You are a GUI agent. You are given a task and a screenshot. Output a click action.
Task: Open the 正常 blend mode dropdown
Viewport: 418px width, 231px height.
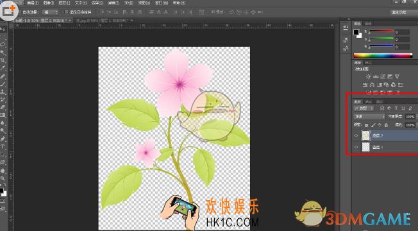369,117
